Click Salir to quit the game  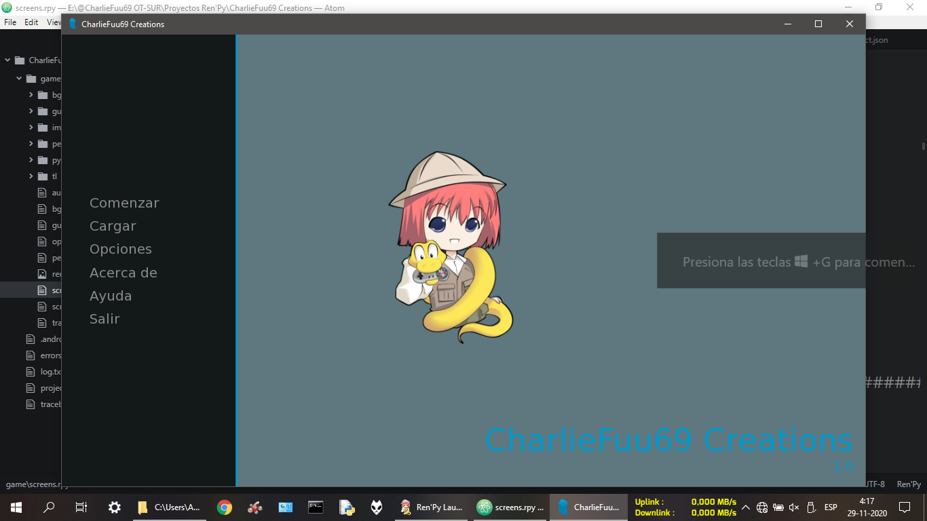coord(105,319)
